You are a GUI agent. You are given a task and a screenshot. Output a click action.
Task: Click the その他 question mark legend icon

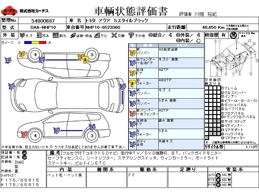click(131, 35)
